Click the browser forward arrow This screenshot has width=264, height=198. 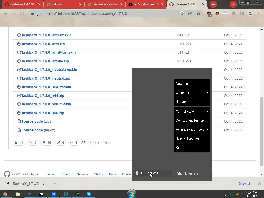coord(14,13)
